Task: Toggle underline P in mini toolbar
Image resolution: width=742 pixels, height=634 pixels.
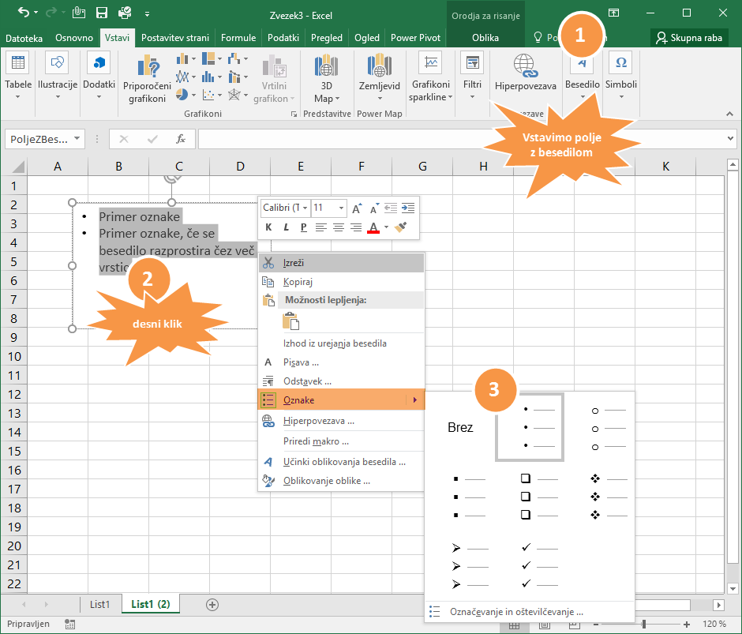Action: pyautogui.click(x=303, y=227)
